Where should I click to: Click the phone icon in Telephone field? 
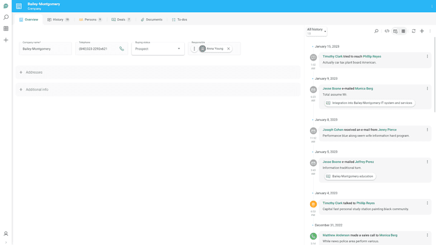(x=122, y=48)
